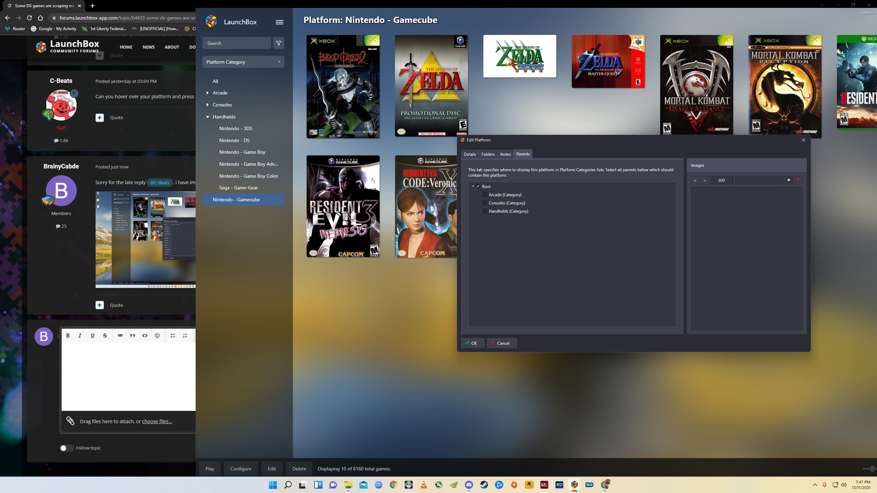Click the choose files link

pyautogui.click(x=157, y=421)
